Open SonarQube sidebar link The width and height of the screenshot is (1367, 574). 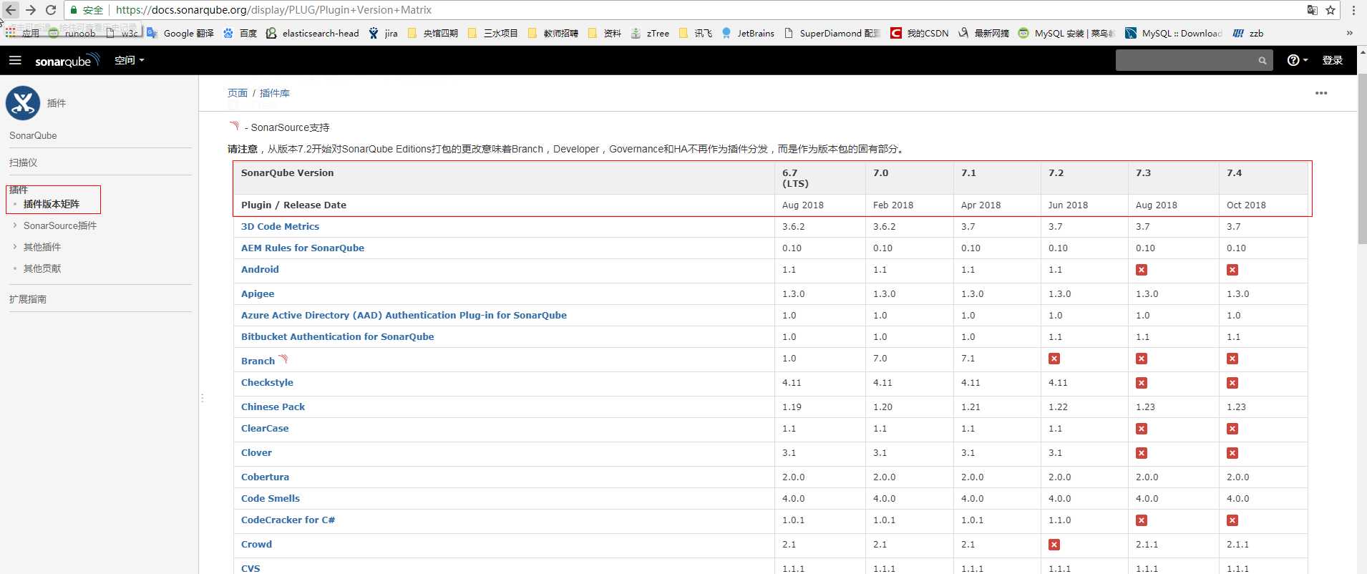pos(33,135)
